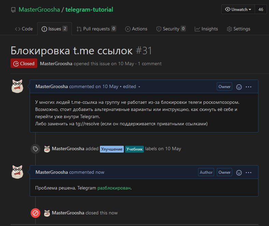
Task: Open the Actions tab
Action: point(136,29)
